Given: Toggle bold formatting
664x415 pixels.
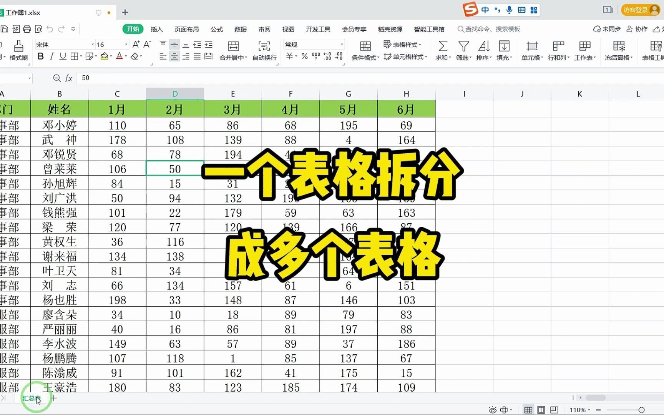Looking at the screenshot, I should (x=41, y=56).
